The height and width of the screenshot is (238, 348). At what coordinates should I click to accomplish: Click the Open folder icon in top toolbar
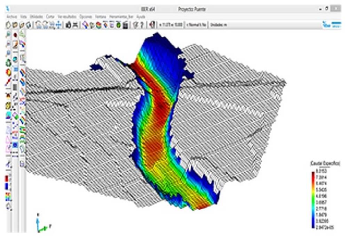click(x=15, y=25)
